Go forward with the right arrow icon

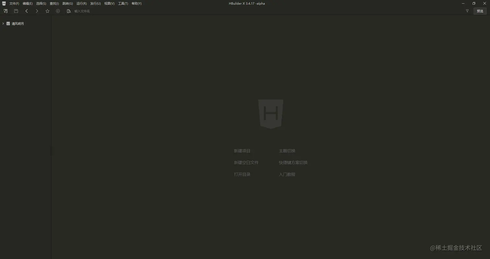(x=37, y=11)
